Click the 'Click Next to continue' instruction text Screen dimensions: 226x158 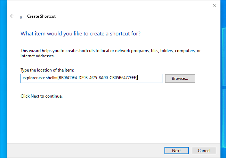pyautogui.click(x=41, y=96)
